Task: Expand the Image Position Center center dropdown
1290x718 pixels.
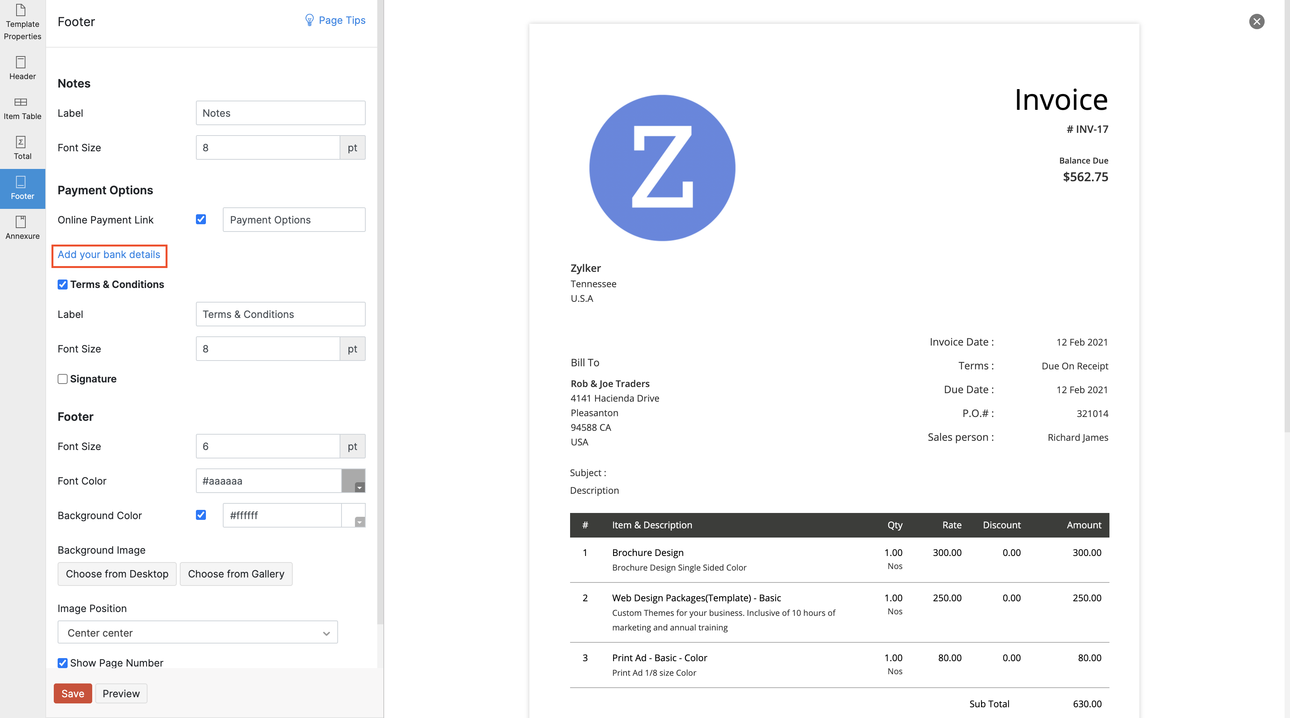Action: pos(197,632)
